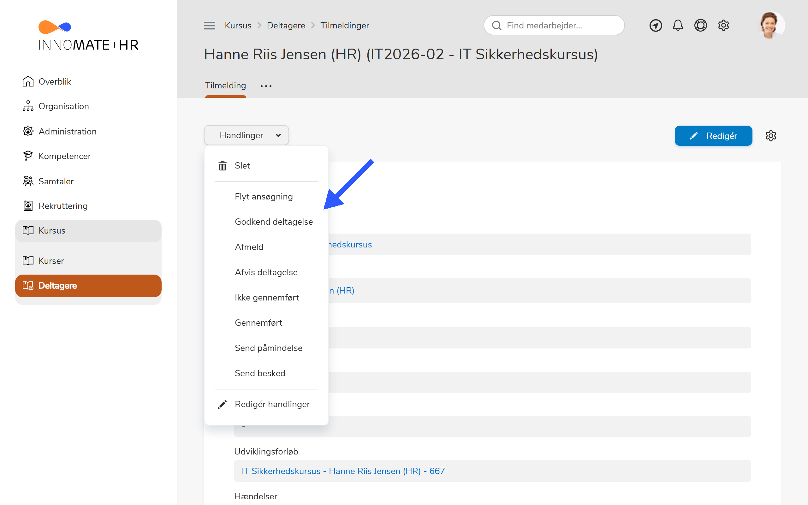Go to Deltagere breadcrumb
The width and height of the screenshot is (808, 505).
(286, 25)
